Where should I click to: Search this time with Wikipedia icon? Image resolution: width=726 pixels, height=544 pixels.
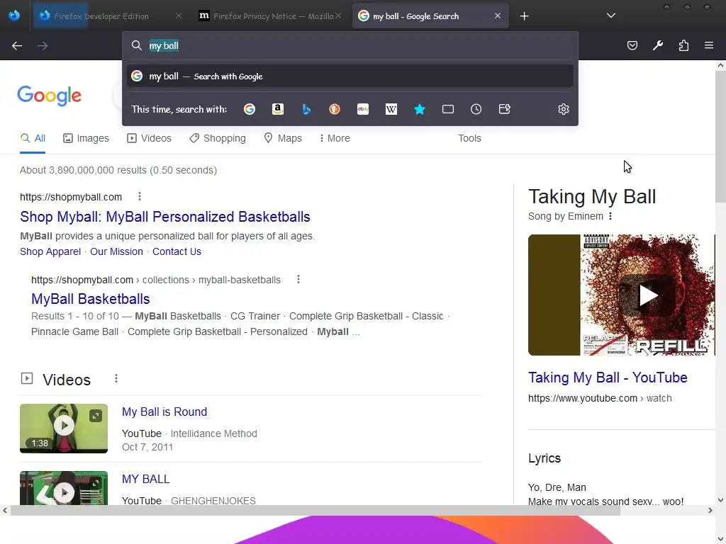tap(391, 109)
